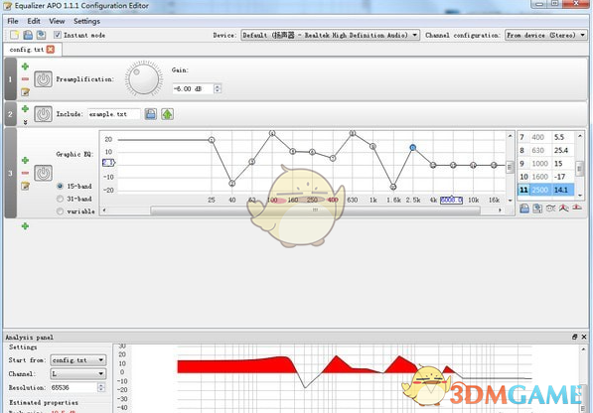Add a new filter with the plus below row 3
593x413 pixels.
pyautogui.click(x=25, y=226)
